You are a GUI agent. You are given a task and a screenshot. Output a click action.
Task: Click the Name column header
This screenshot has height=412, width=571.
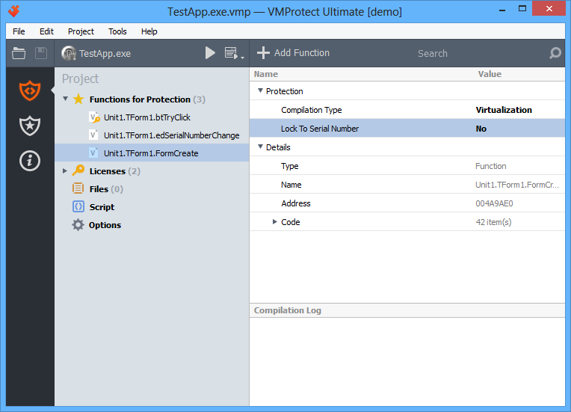tap(266, 74)
